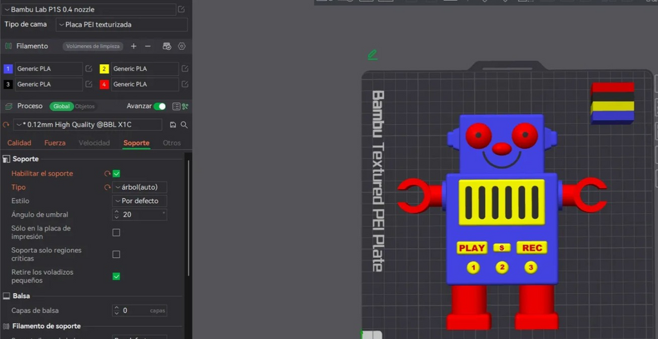Click the Tipo setting label
The height and width of the screenshot is (339, 658).
(19, 187)
